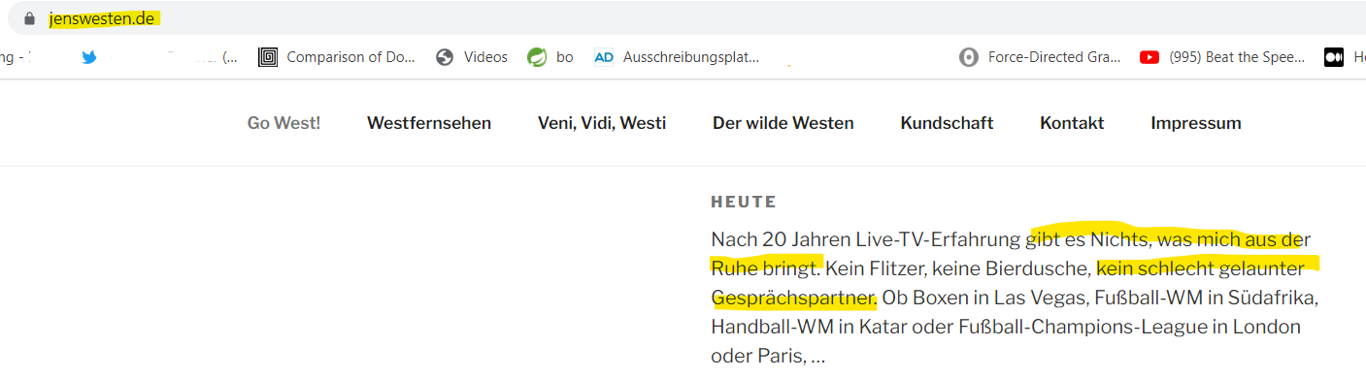Screen dimensions: 1366x378
Task: Open the green leaf 'bo' bookmark
Action: pos(550,57)
